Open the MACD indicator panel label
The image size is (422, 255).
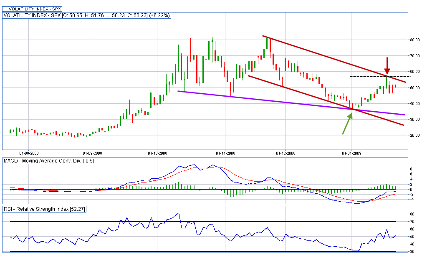(49, 161)
